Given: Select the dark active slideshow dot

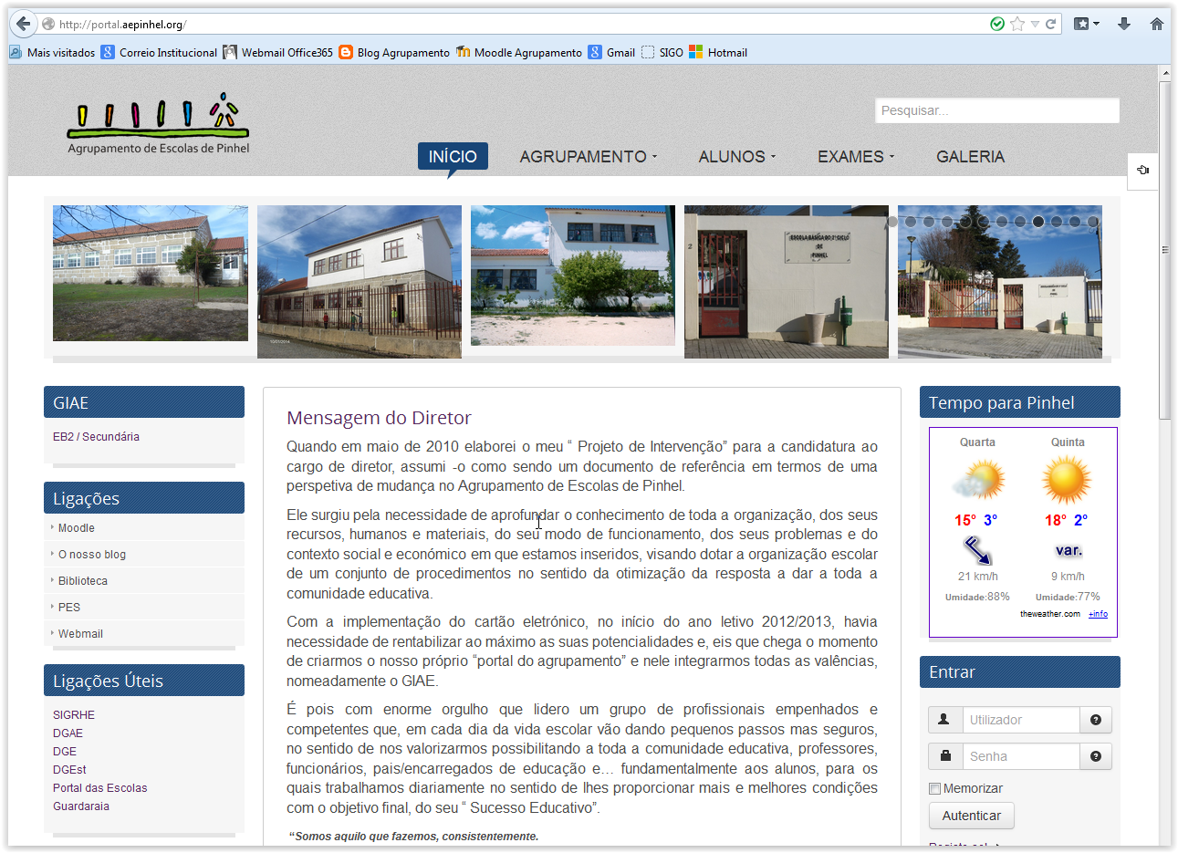Looking at the screenshot, I should (x=1038, y=222).
